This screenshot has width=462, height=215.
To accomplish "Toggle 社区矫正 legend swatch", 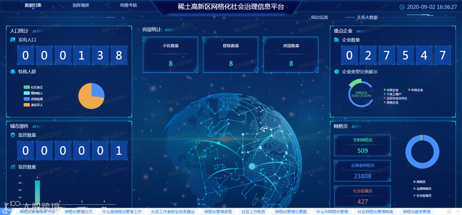I will coord(27,87).
